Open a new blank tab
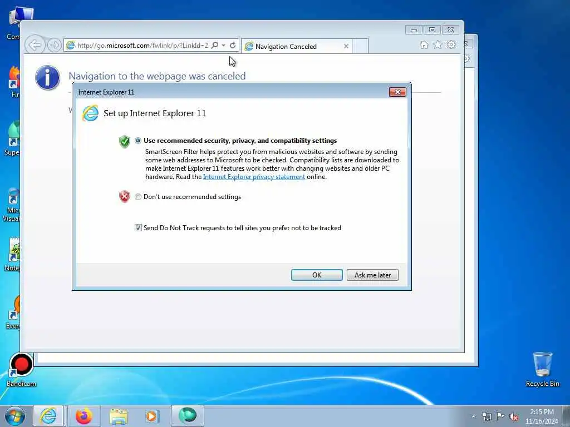Image resolution: width=570 pixels, height=427 pixels. [361, 47]
